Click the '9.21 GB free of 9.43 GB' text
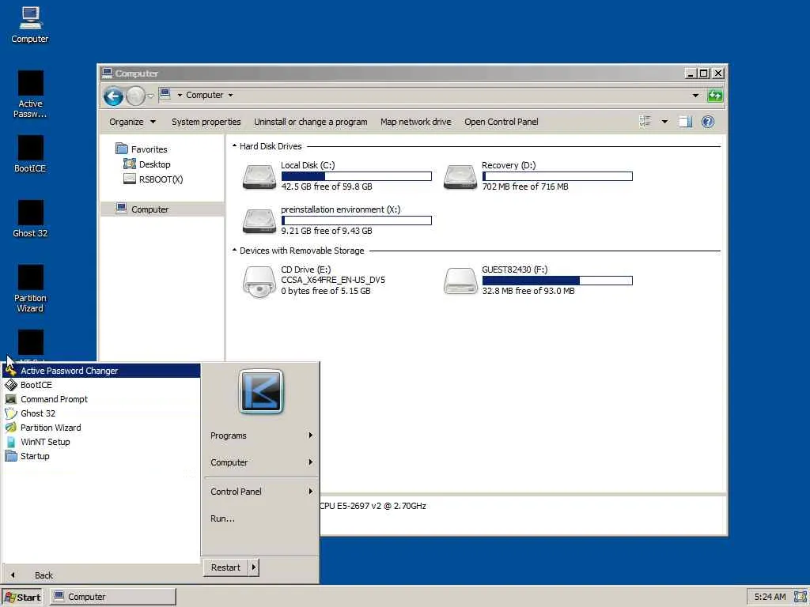Viewport: 810px width, 607px height. tap(327, 232)
